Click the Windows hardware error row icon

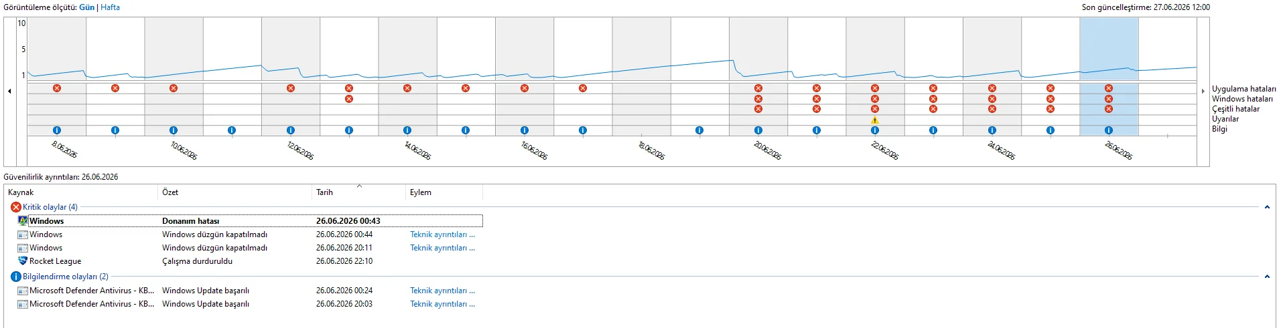pos(23,221)
